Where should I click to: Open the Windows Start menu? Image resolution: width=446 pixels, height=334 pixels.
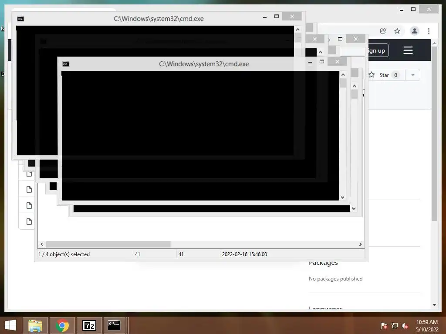click(x=10, y=325)
